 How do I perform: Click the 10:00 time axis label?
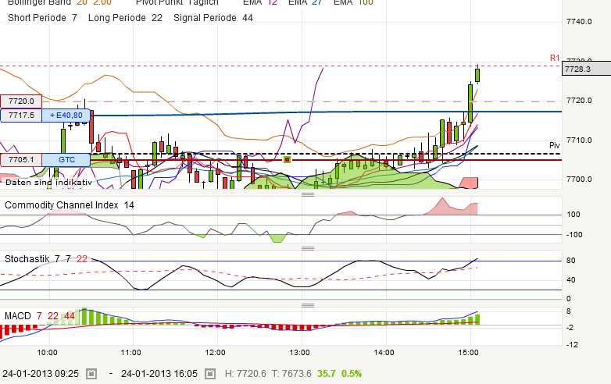coord(47,353)
